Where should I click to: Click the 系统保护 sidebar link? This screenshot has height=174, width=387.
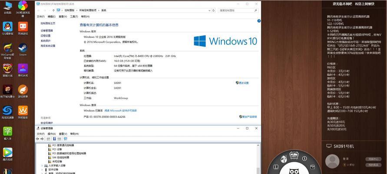click(46, 41)
